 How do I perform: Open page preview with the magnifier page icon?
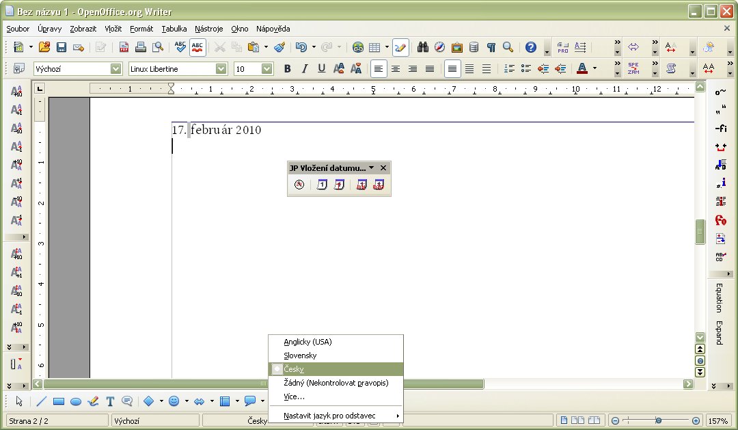(x=158, y=47)
